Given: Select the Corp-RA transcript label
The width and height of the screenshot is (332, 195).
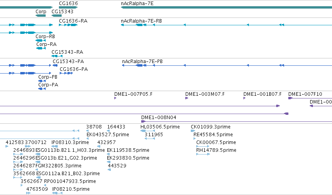Looking at the screenshot, I should [x=46, y=44].
